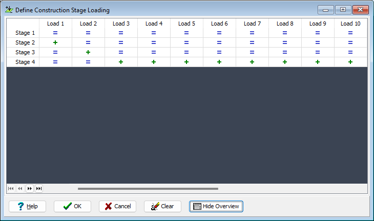
Task: Jump to first page navigation arrow
Action: [x=11, y=189]
